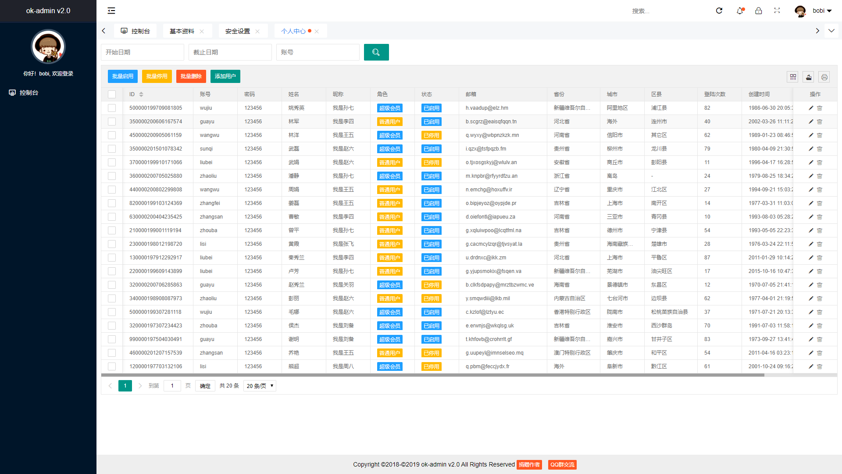
Task: Delete the row for b.scgrz@eaisqfqqn.tn
Action: click(x=820, y=122)
